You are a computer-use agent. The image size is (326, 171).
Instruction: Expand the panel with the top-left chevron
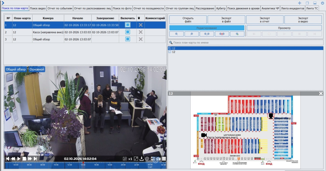3,3
